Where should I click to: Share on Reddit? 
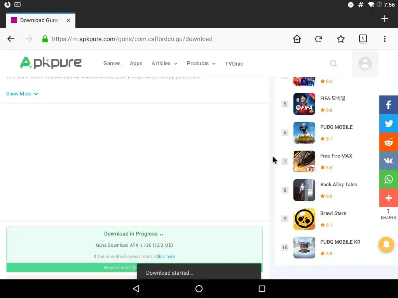(x=389, y=142)
